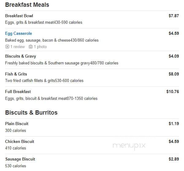View the 1 review text link
Screen dimensions: 184x171
17,47
